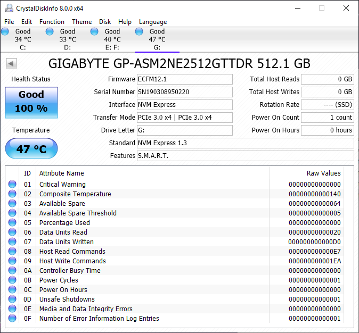
Task: Open the Theme menu
Action: (81, 22)
